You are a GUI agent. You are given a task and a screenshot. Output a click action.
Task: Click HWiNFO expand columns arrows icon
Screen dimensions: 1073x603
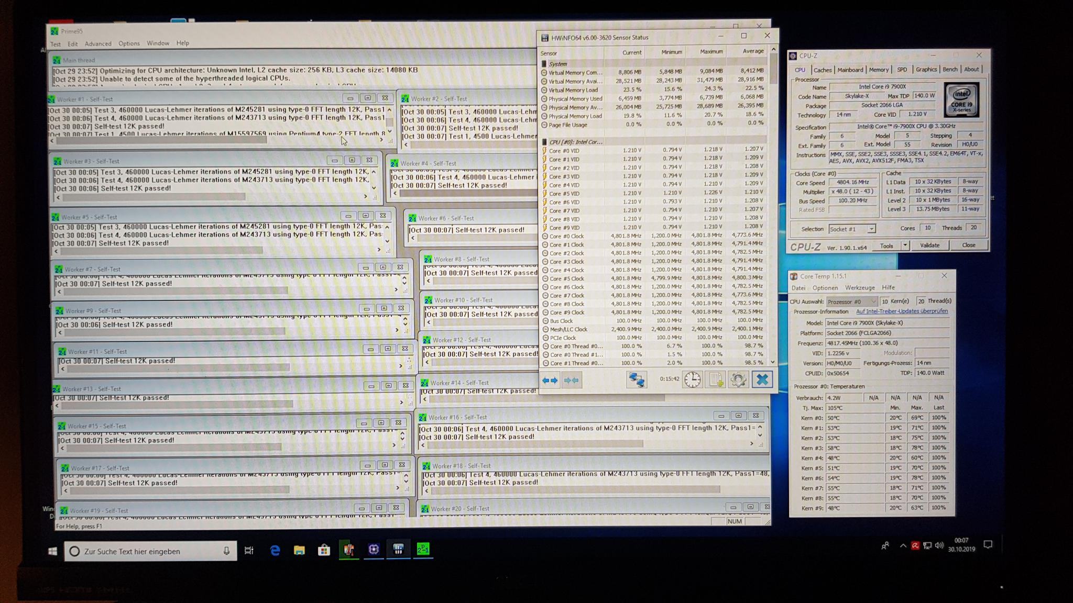coord(550,381)
